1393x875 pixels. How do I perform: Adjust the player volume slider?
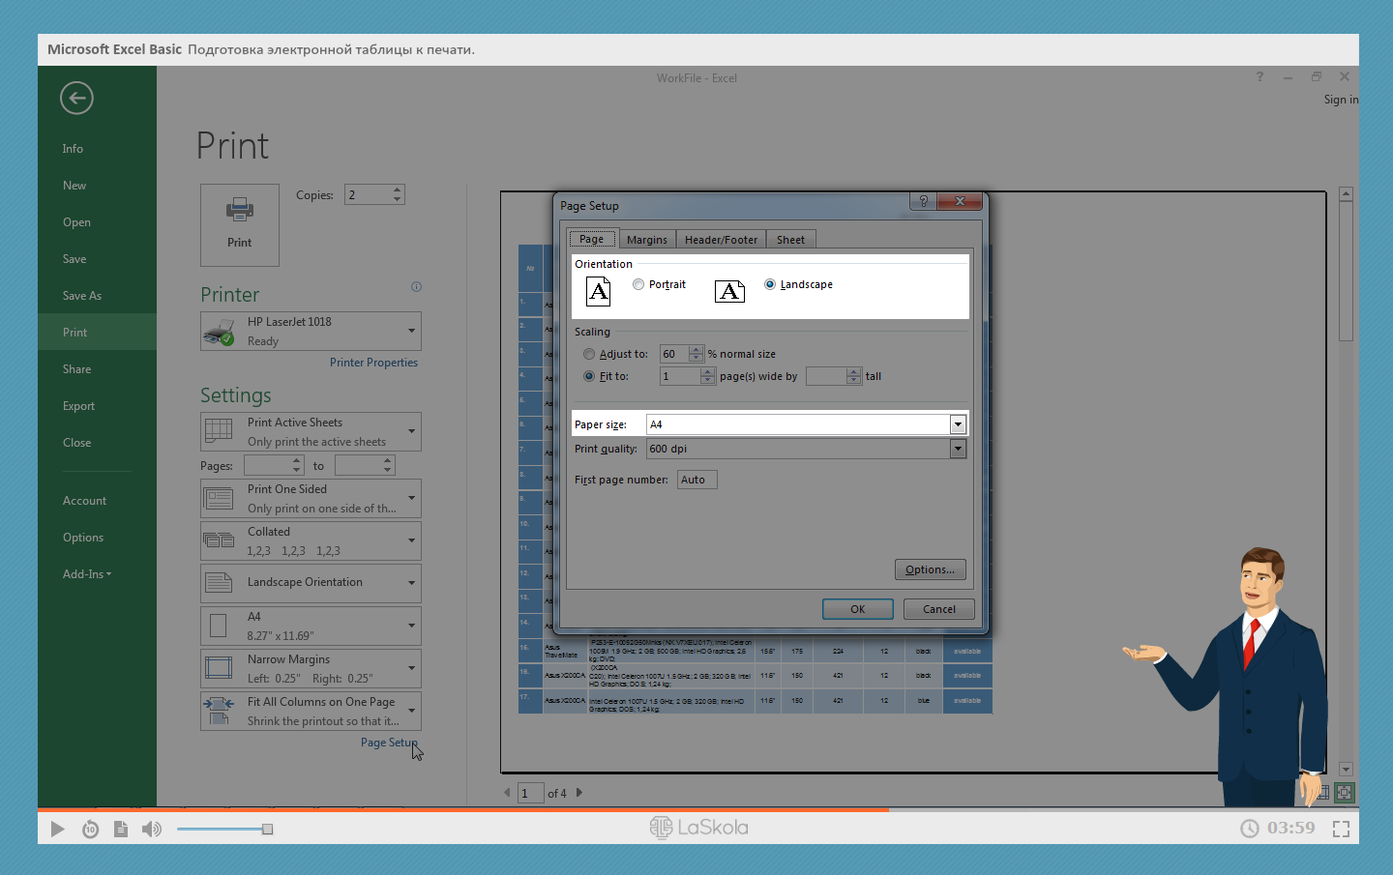[267, 829]
